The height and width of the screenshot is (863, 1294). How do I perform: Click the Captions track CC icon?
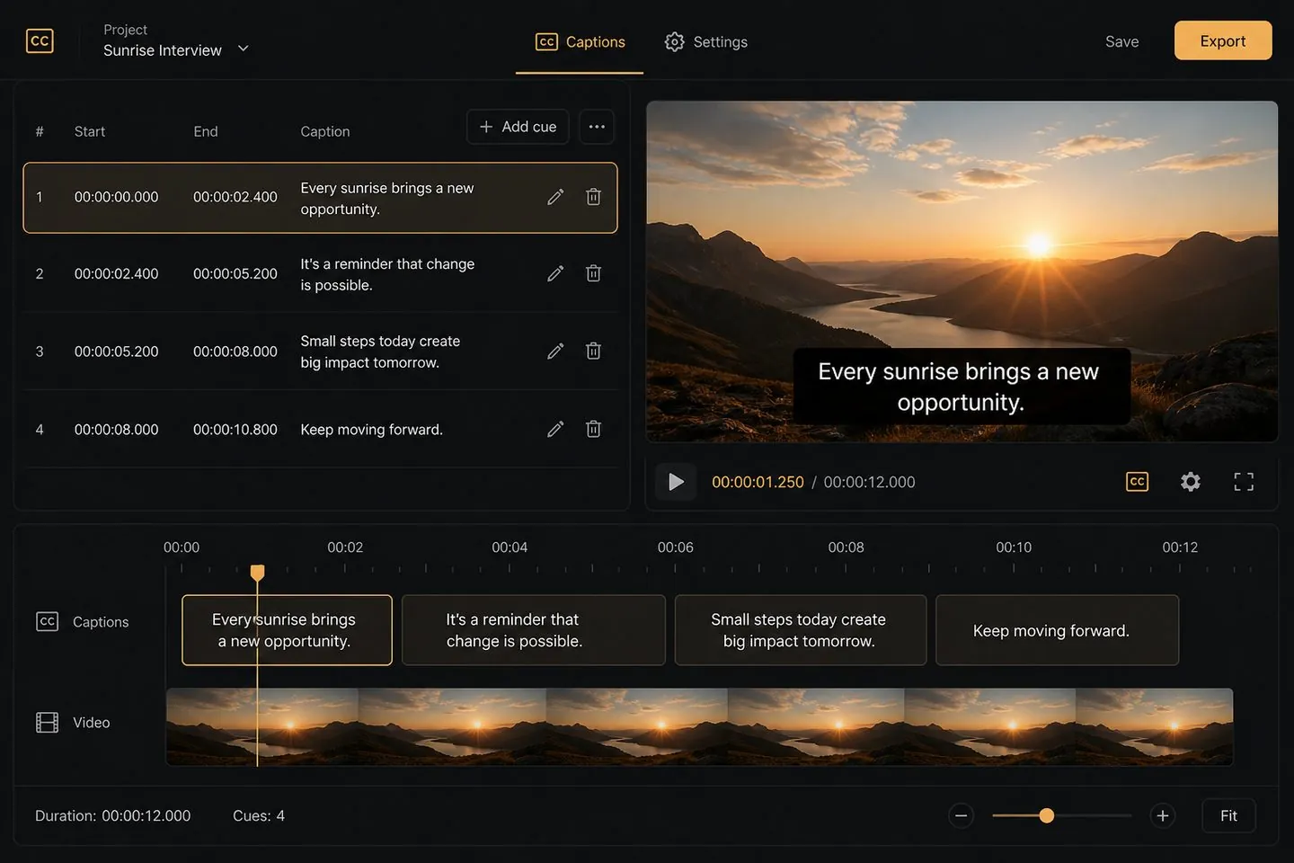pyautogui.click(x=47, y=621)
